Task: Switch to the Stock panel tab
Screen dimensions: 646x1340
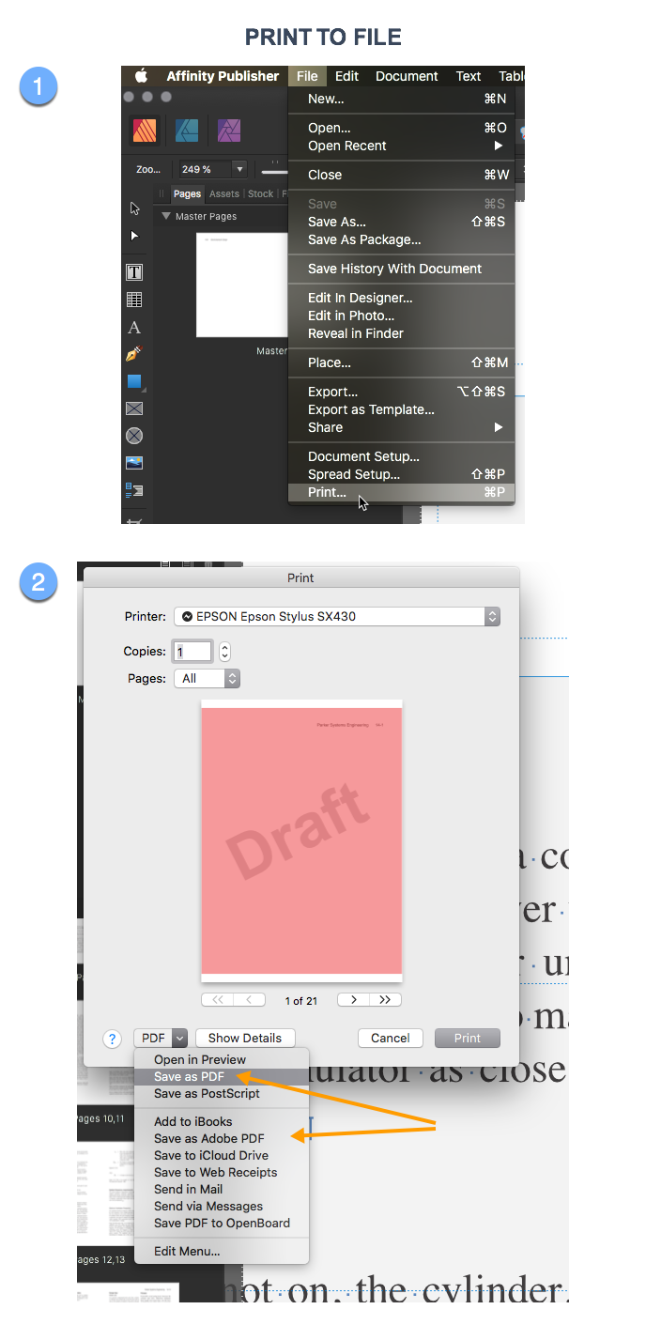Action: coord(260,193)
